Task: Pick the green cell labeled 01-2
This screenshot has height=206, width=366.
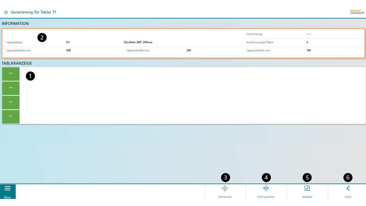Action: click(11, 102)
